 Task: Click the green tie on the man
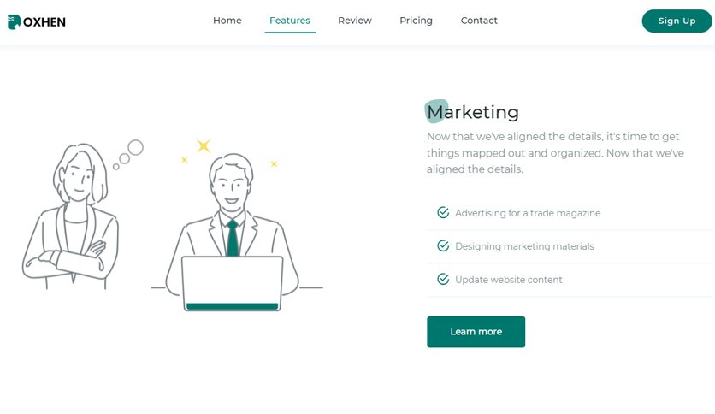pos(233,238)
